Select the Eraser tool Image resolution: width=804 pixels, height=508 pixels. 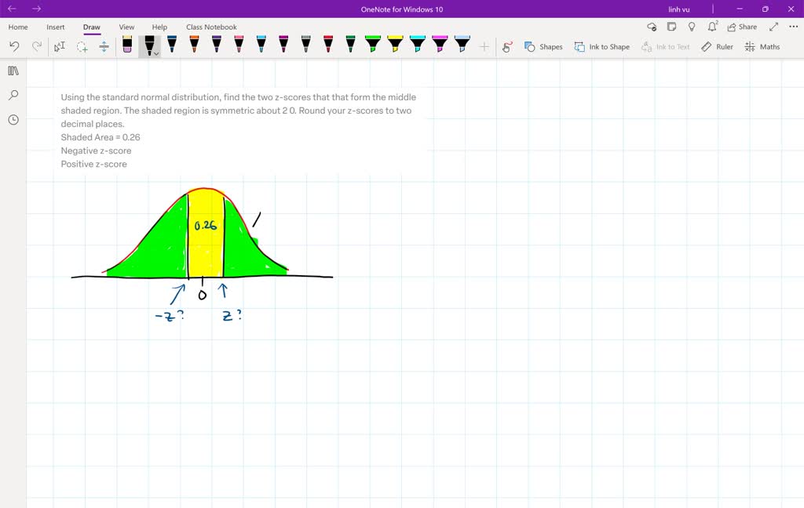pyautogui.click(x=128, y=45)
